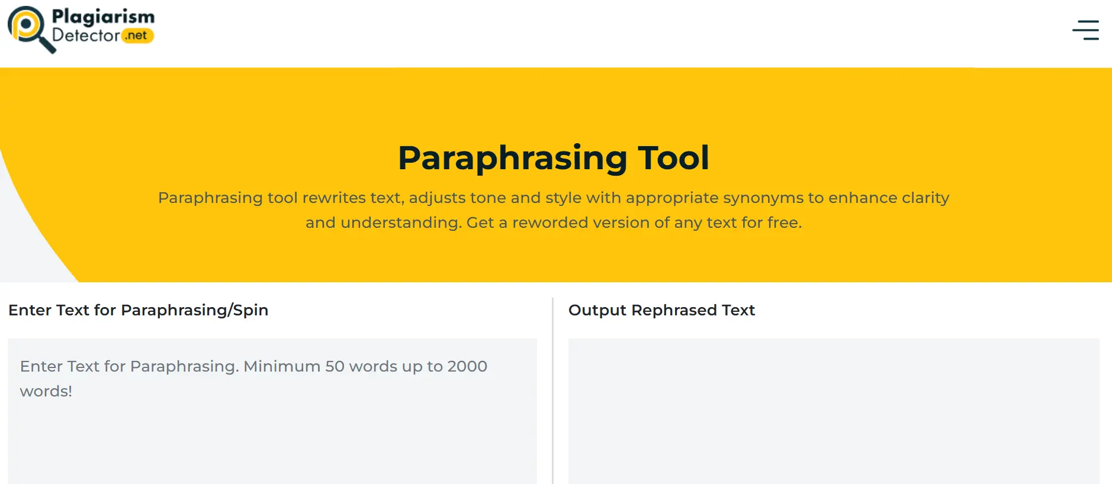Select the Enter Text for Paraphrasing/Spin heading

point(137,310)
